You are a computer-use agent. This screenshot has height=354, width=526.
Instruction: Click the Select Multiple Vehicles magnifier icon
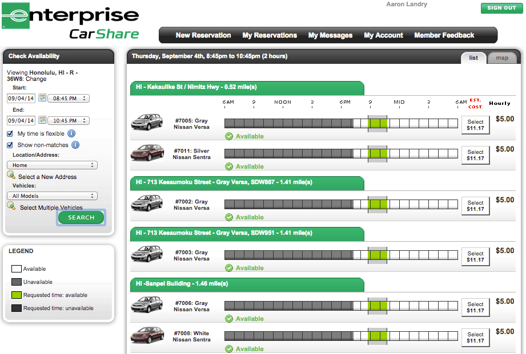(x=10, y=207)
